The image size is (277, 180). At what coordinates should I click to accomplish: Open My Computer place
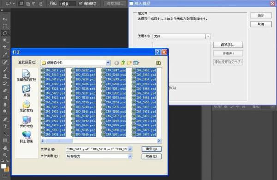point(26,122)
